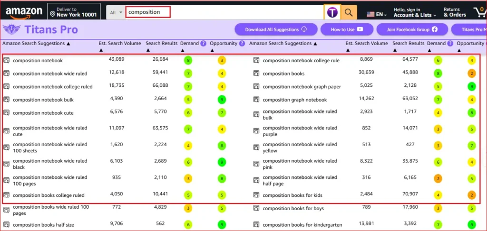Screen dimensions: 487x231
Task: Click search icon beside 'composition books for kids'
Action: click(256, 195)
